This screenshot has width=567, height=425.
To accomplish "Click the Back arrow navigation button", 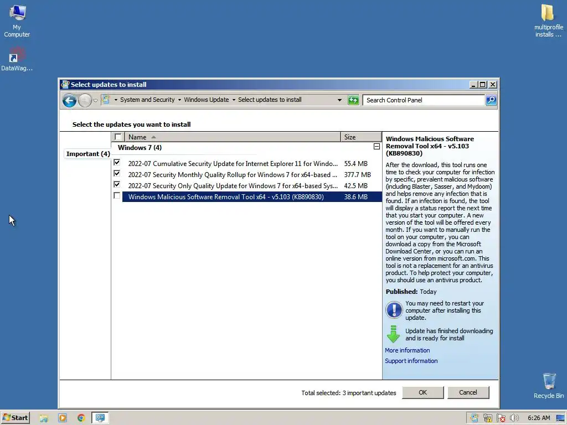I will click(x=69, y=100).
